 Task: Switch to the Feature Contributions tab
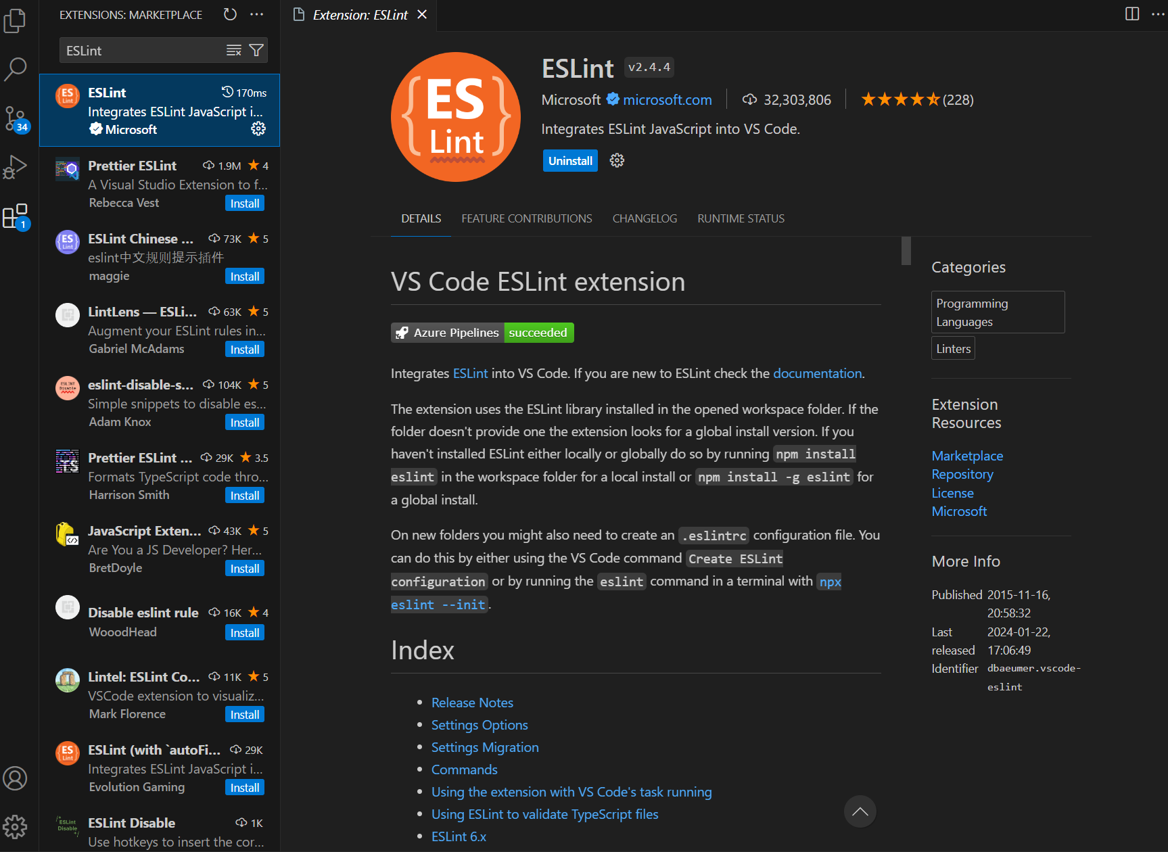(x=527, y=218)
